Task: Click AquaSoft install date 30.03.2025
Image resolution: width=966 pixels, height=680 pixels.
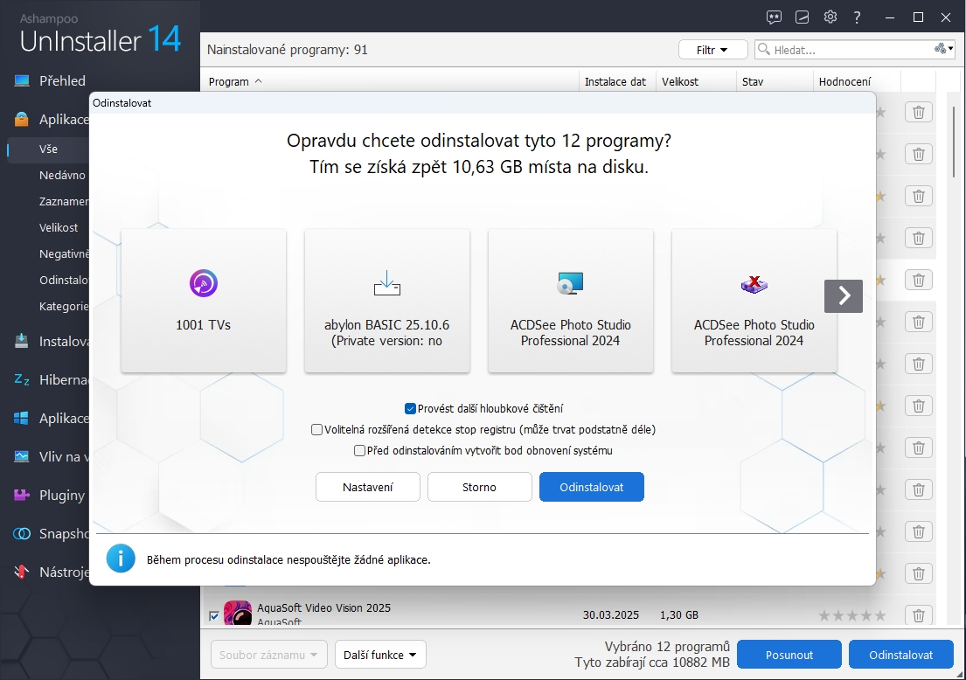Action: [x=610, y=614]
